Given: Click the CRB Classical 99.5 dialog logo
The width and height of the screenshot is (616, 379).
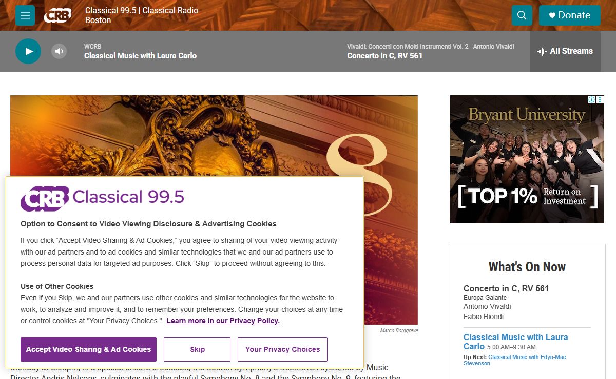Looking at the screenshot, I should (102, 198).
